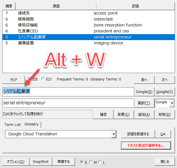
Task: Select the J2E radio button
Action: [30, 80]
